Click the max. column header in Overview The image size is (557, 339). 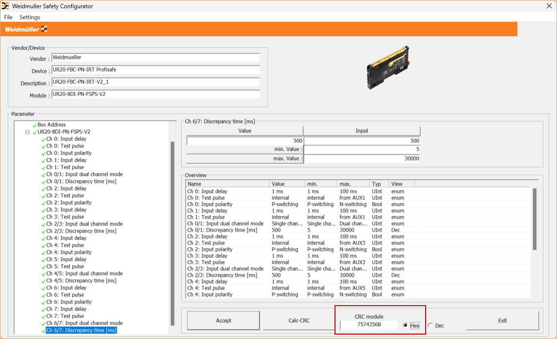tap(353, 184)
